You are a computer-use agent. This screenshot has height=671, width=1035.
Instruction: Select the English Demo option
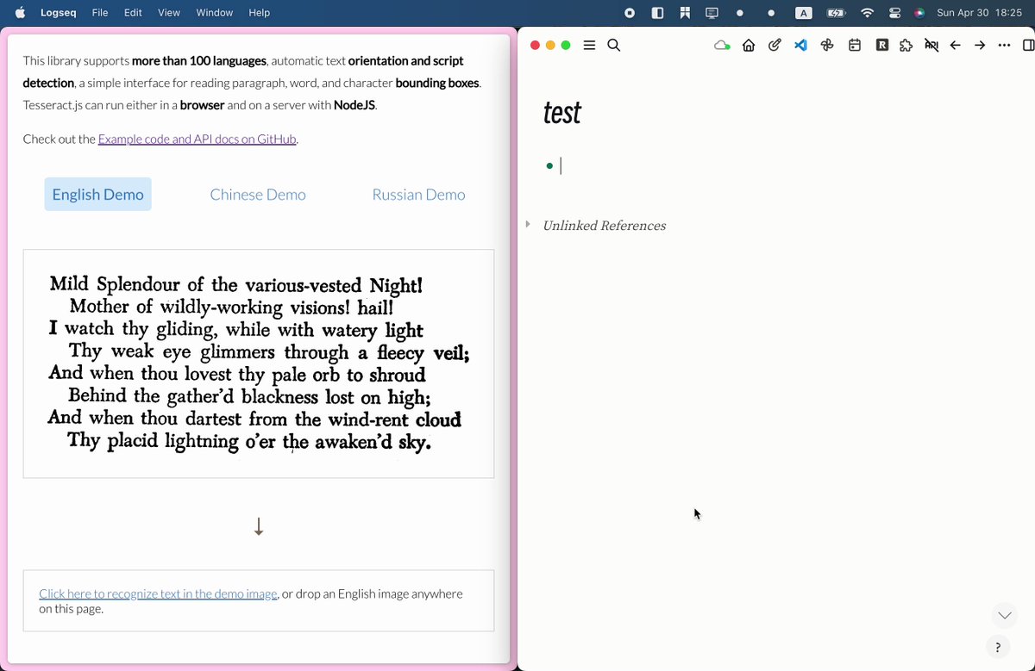[97, 194]
